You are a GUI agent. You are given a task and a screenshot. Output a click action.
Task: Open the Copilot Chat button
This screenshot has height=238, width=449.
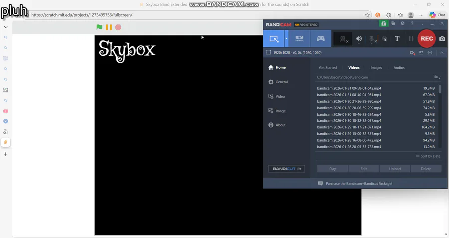[437, 15]
